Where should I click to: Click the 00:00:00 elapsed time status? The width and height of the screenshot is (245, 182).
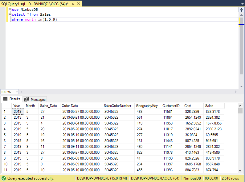click(x=211, y=178)
